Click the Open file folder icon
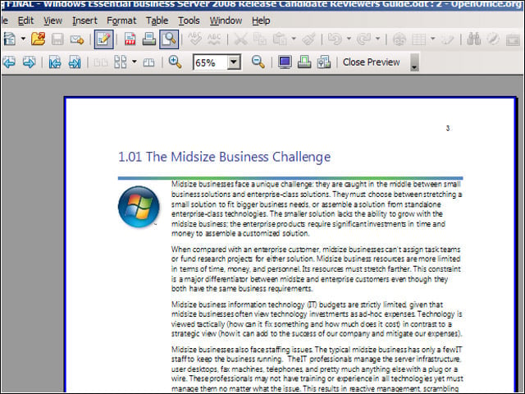This screenshot has width=525, height=394. [38, 39]
